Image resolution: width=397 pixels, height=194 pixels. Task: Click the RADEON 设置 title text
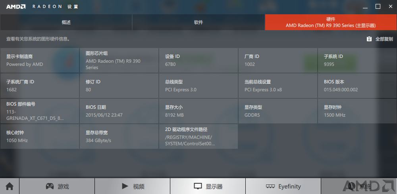[x=56, y=7]
